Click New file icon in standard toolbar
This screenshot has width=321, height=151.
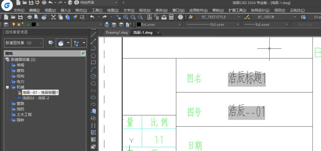(6, 17)
